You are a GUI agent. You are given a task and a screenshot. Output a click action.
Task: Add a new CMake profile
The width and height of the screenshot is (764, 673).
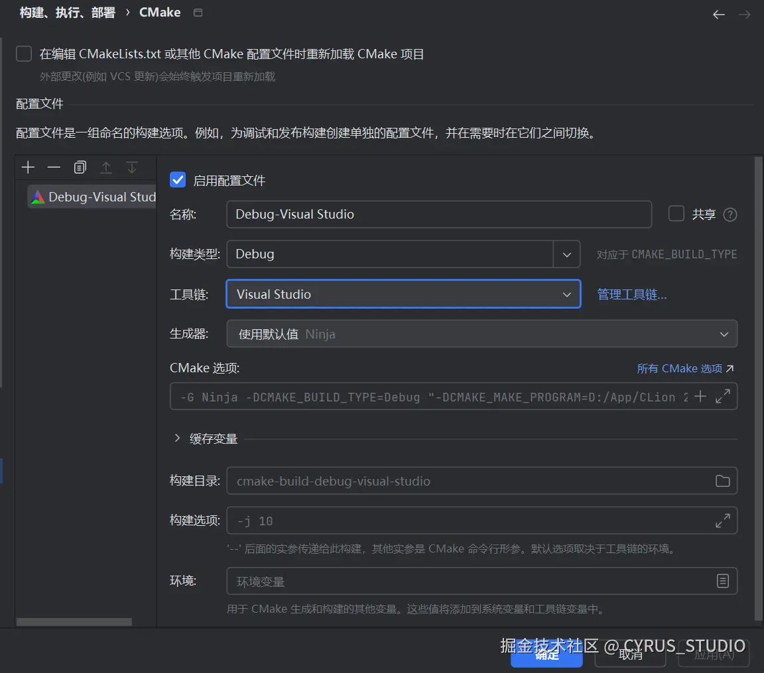coord(29,168)
